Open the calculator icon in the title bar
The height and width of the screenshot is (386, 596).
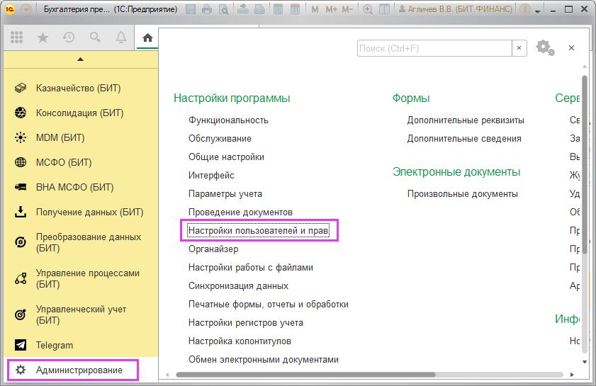pos(278,10)
